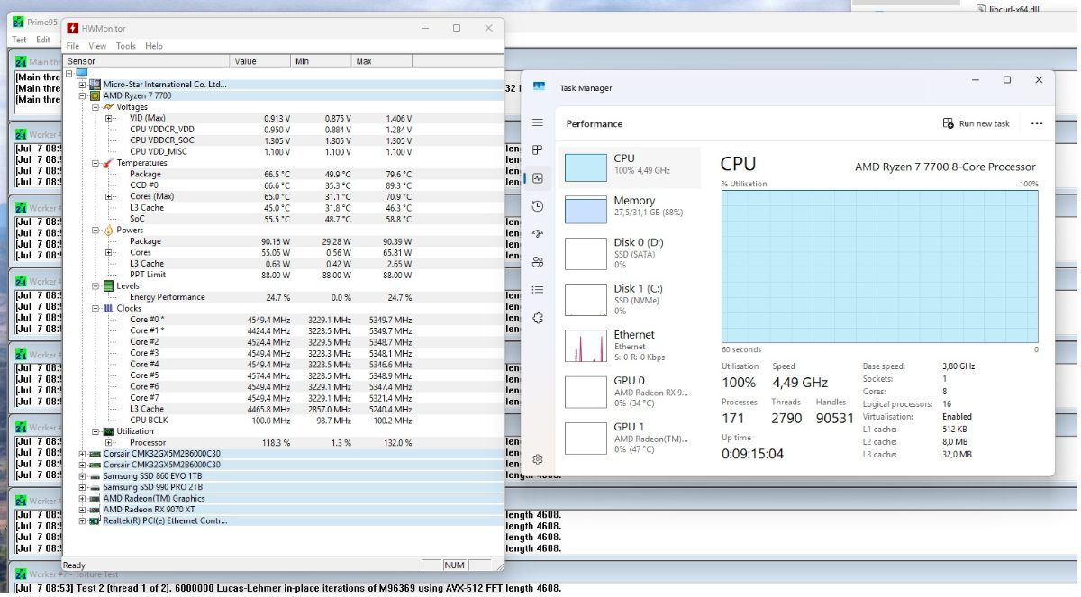This screenshot has height=597, width=1081.
Task: Select CPU in Task Manager performance list
Action: pos(630,167)
